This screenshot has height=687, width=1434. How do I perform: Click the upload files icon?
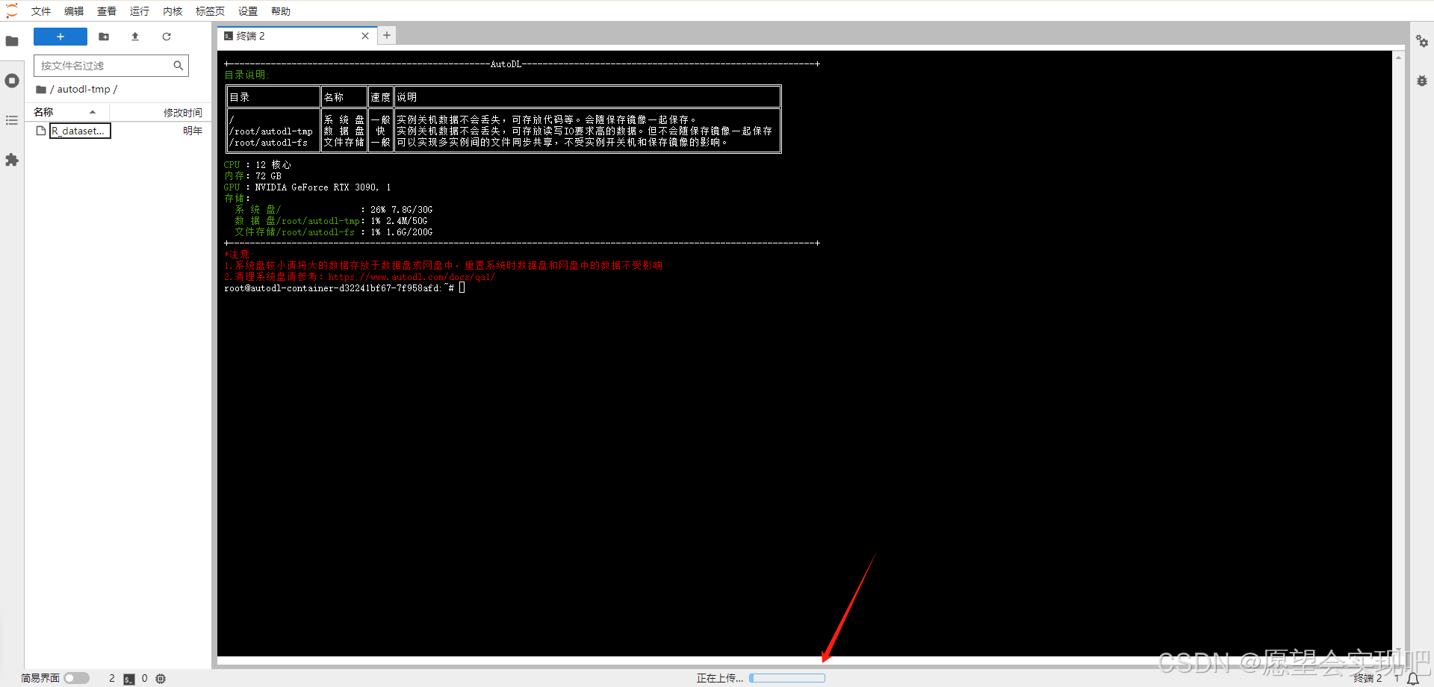135,37
